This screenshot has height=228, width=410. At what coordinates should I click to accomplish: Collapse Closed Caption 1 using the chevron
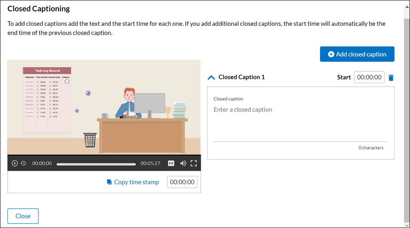(211, 77)
